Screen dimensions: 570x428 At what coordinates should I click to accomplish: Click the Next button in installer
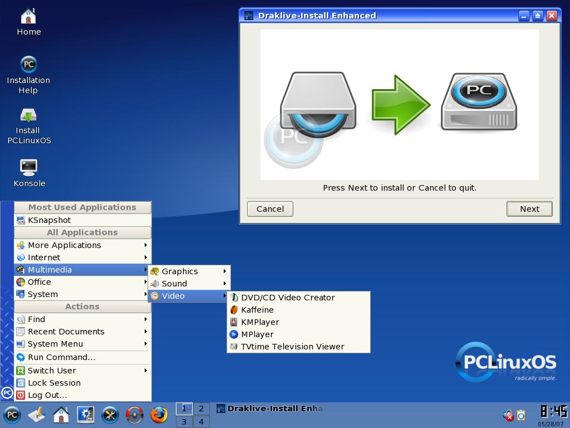tap(529, 209)
